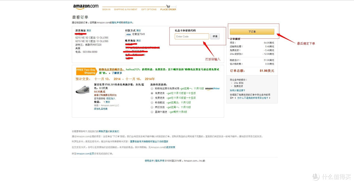The height and width of the screenshot is (184, 354).
Task: Click the 现在加入 Prime link
Action: [x=111, y=98]
